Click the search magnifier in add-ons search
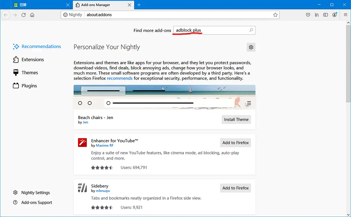351x217 pixels. pyautogui.click(x=251, y=30)
